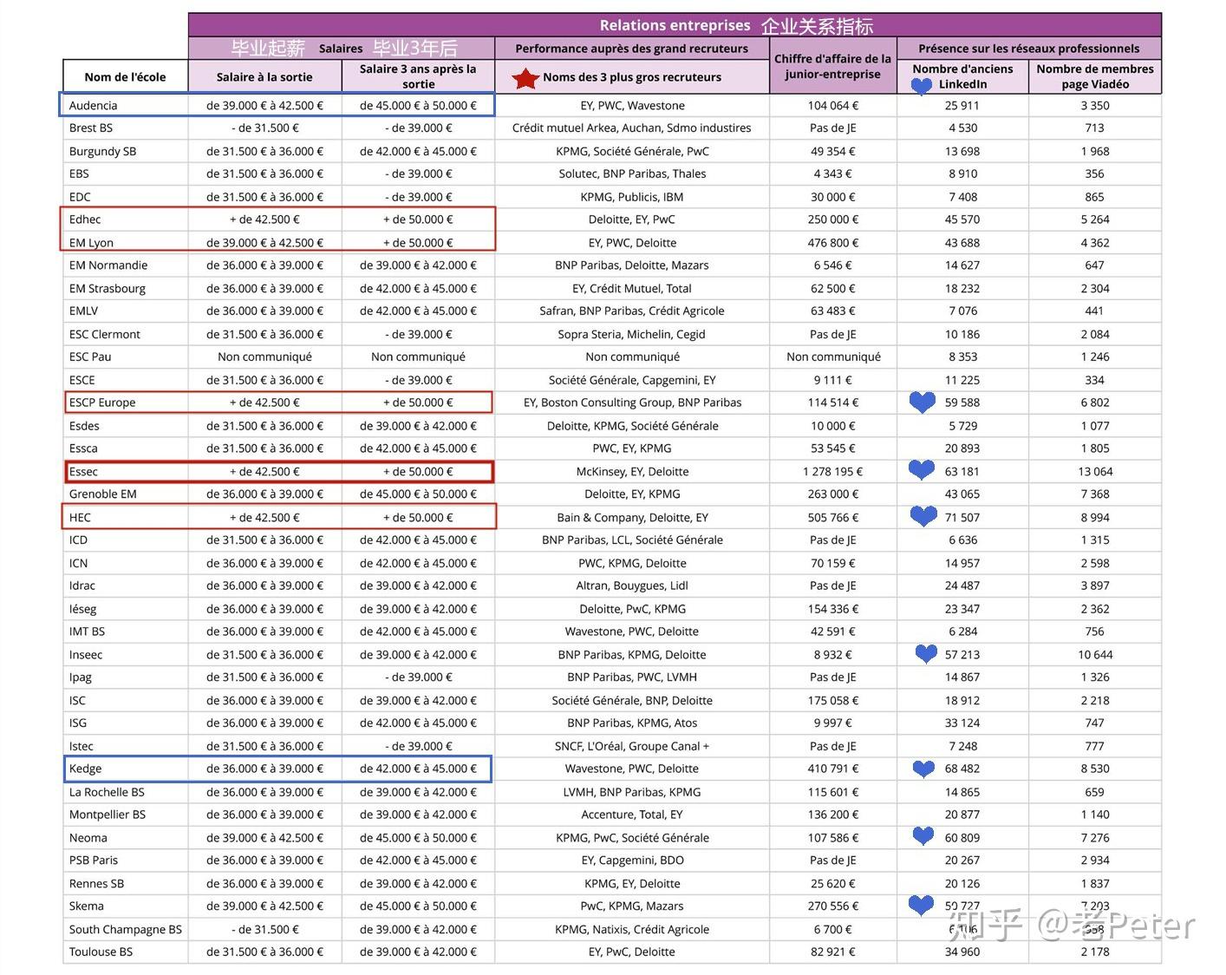Select the "Neoma" school name
The image size is (1226, 975).
(88, 838)
